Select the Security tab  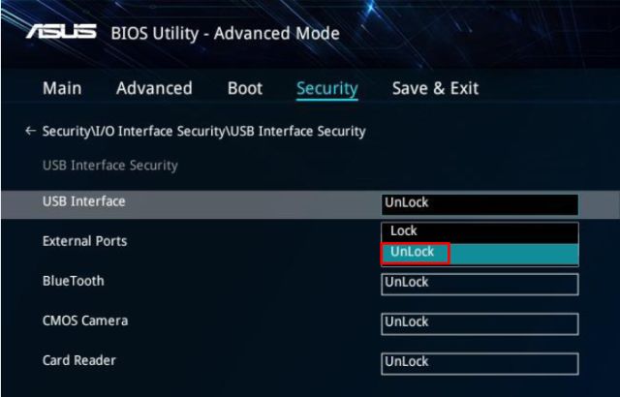click(326, 88)
